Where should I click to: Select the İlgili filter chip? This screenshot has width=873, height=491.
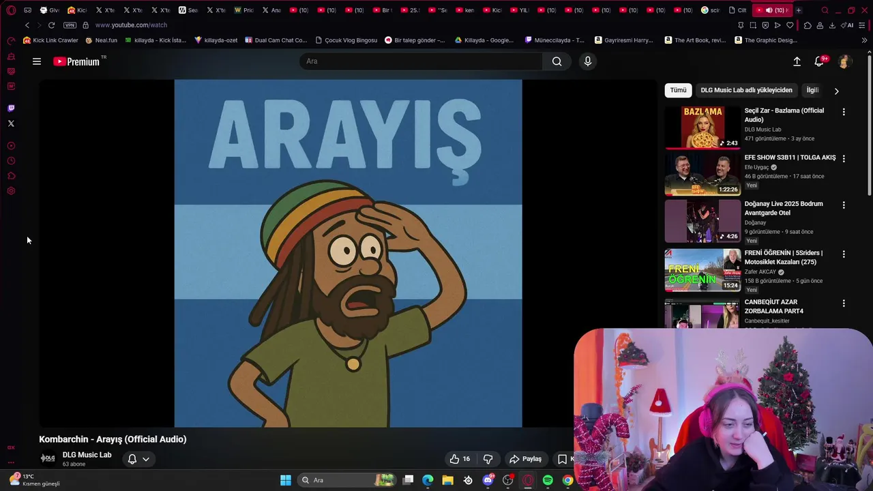[812, 90]
